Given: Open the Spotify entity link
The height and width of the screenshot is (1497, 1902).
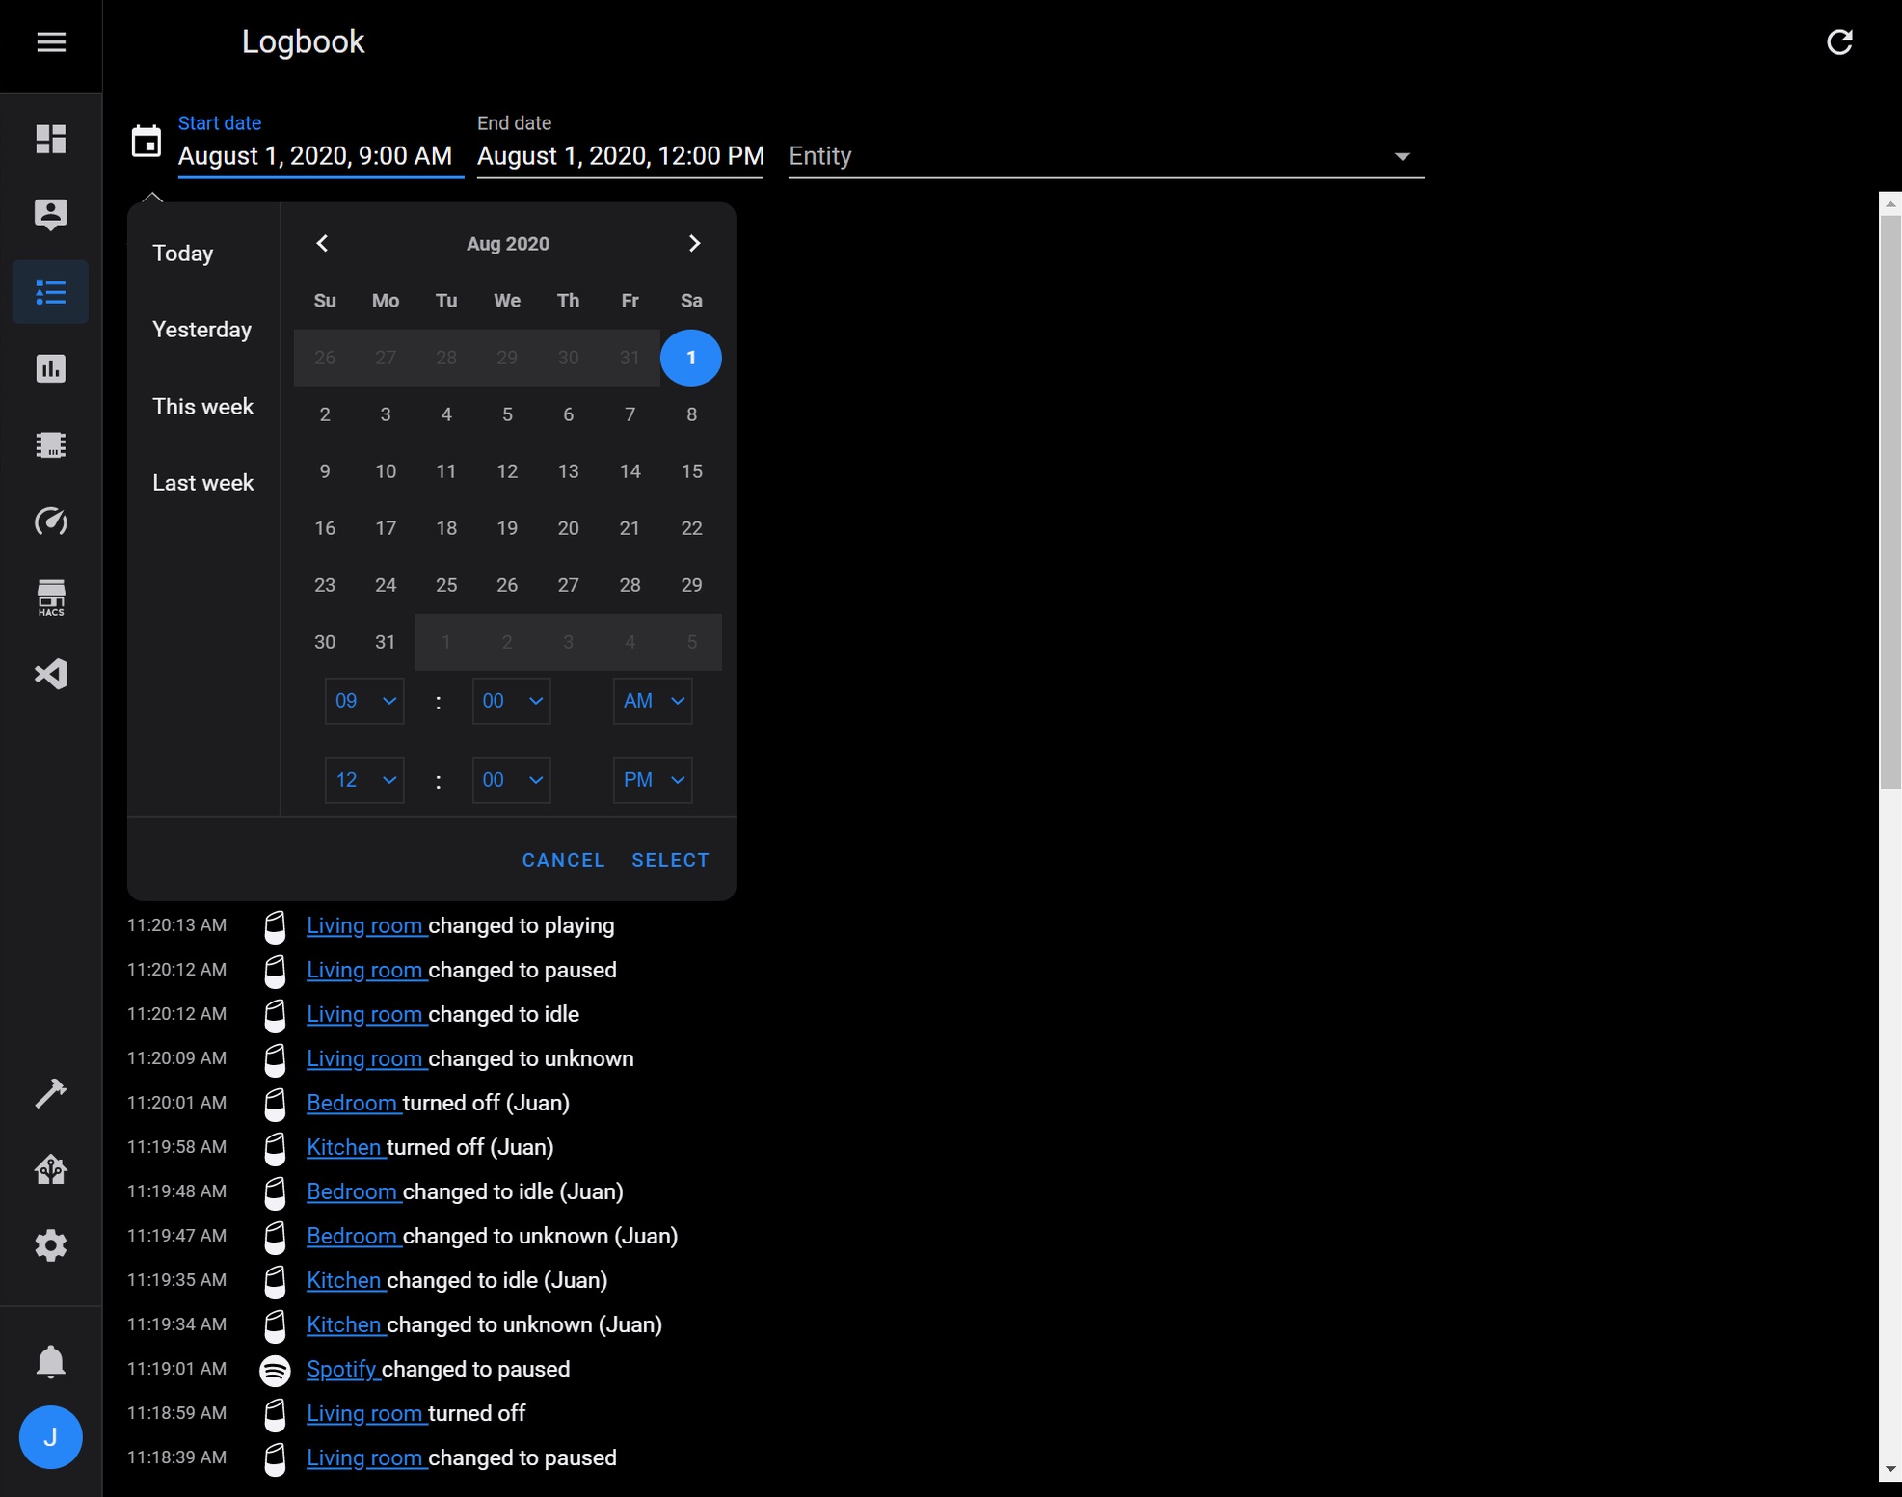Looking at the screenshot, I should point(341,1369).
